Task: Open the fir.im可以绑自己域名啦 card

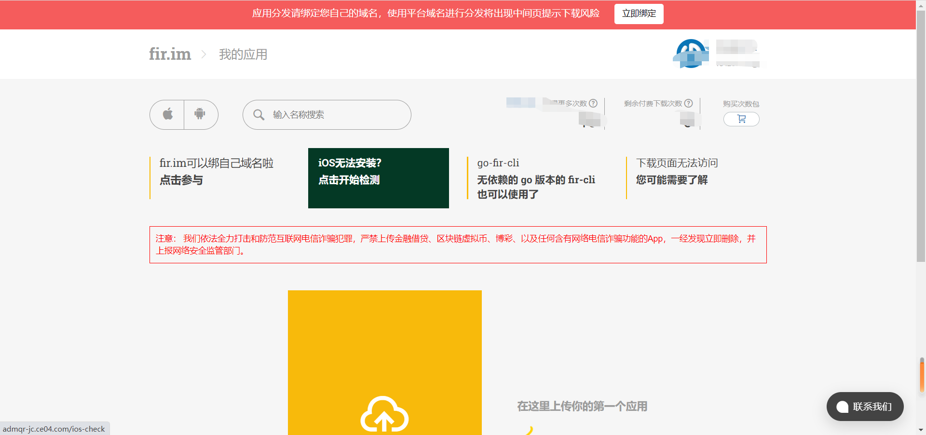Action: pos(217,172)
